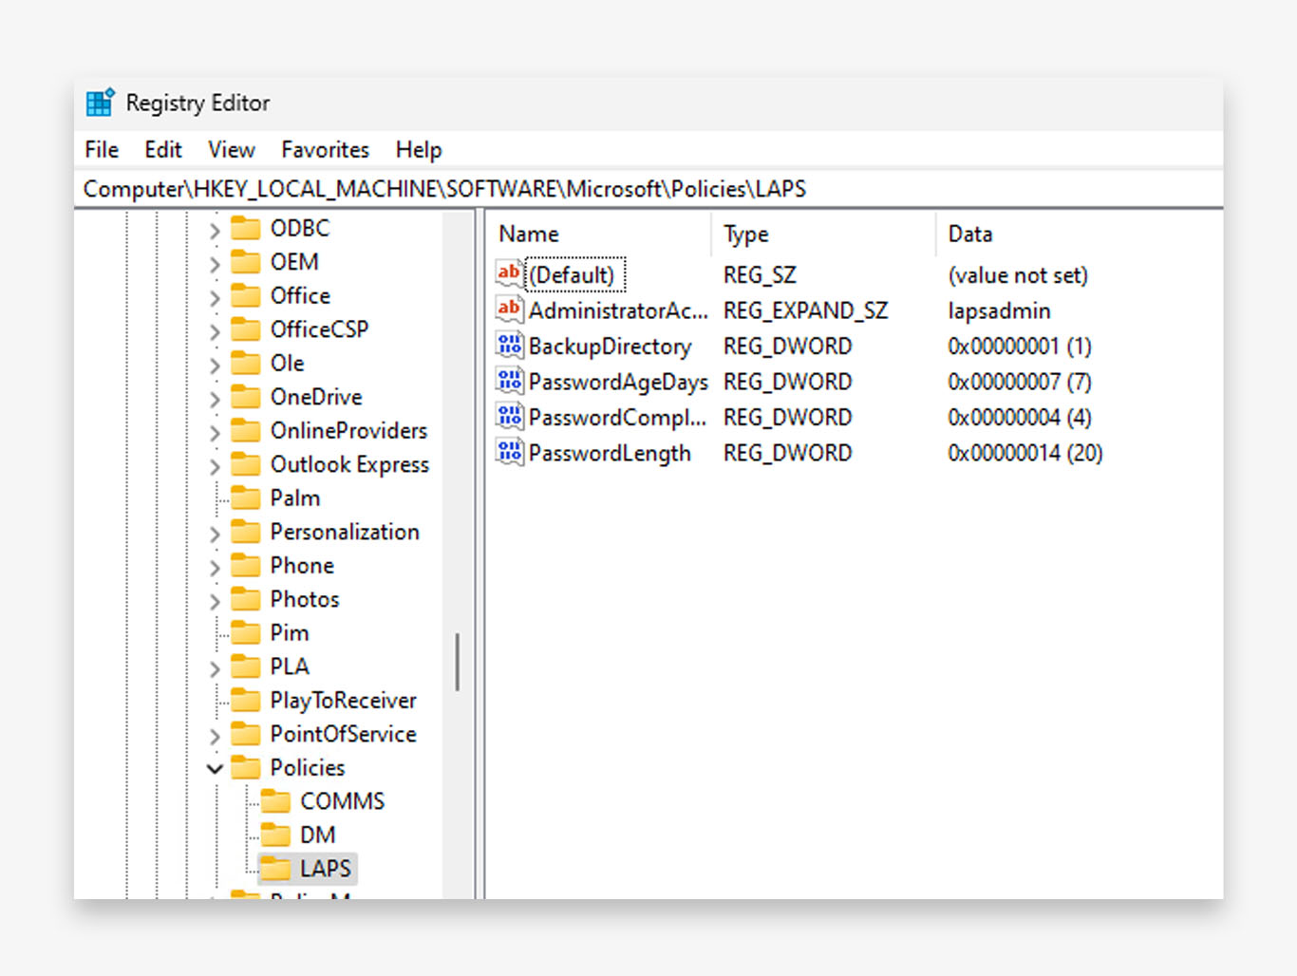Click the string icon for AdministratorAc... value

510,310
